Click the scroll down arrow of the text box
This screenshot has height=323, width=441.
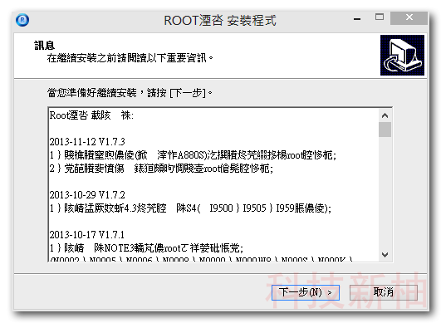click(385, 255)
